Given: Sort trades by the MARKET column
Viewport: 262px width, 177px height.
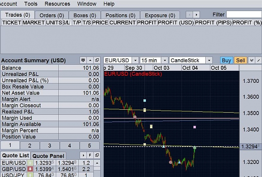Looking at the screenshot, I should tap(34, 22).
